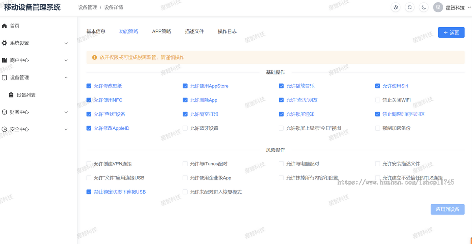The width and height of the screenshot is (472, 244).
Task: Switch to the 功能策略 tab
Action: coord(129,31)
